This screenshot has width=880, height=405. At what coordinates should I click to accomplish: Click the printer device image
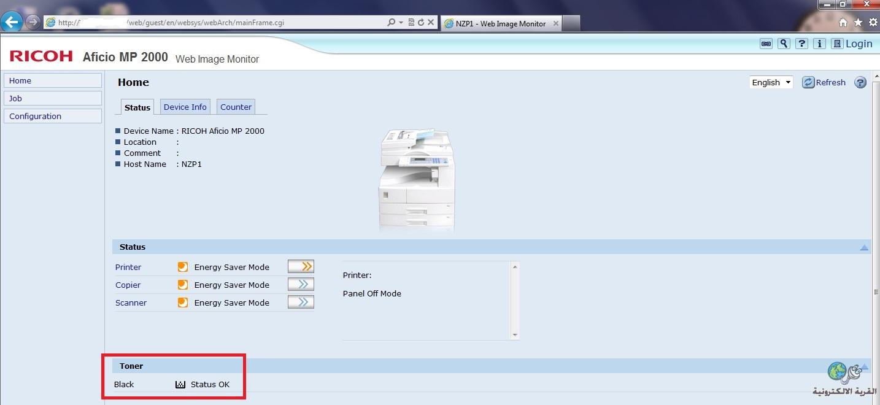coord(417,179)
